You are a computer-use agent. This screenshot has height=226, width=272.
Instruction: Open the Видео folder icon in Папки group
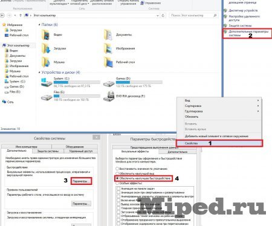pyautogui.click(x=46, y=34)
